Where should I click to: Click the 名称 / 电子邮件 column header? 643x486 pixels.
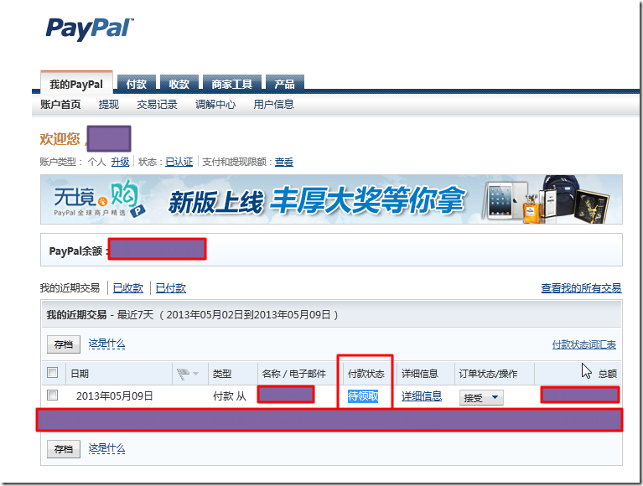[x=294, y=374]
